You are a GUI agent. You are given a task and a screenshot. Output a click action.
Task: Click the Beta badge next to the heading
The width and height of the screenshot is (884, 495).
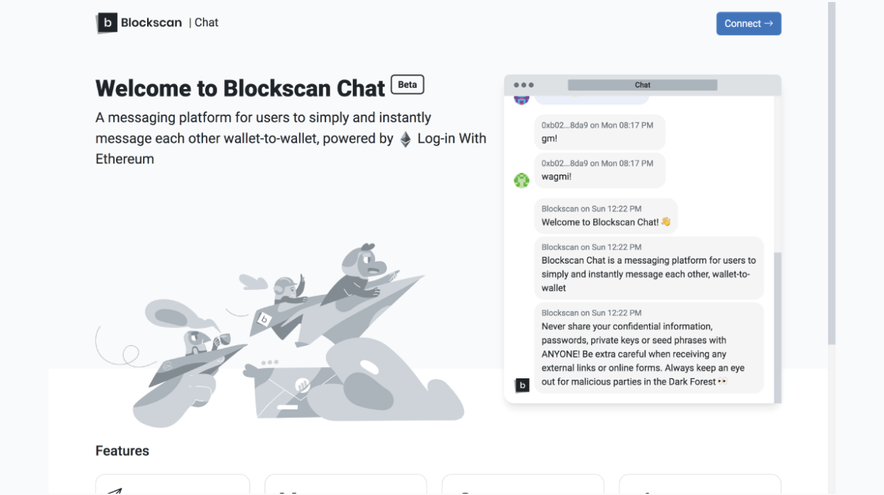click(407, 84)
